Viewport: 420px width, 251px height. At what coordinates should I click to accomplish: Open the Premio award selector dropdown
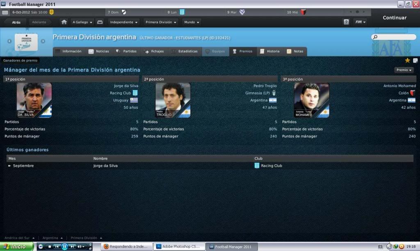[x=404, y=70]
